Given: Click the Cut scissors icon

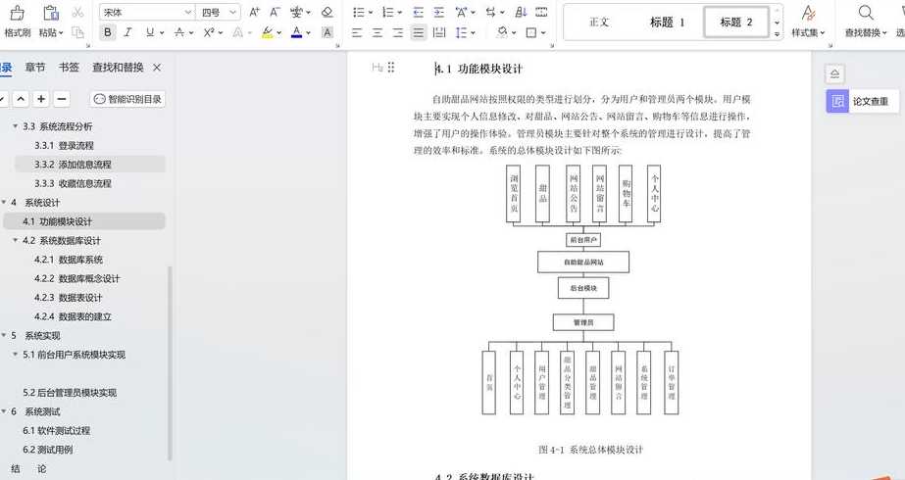Looking at the screenshot, I should click(x=77, y=12).
